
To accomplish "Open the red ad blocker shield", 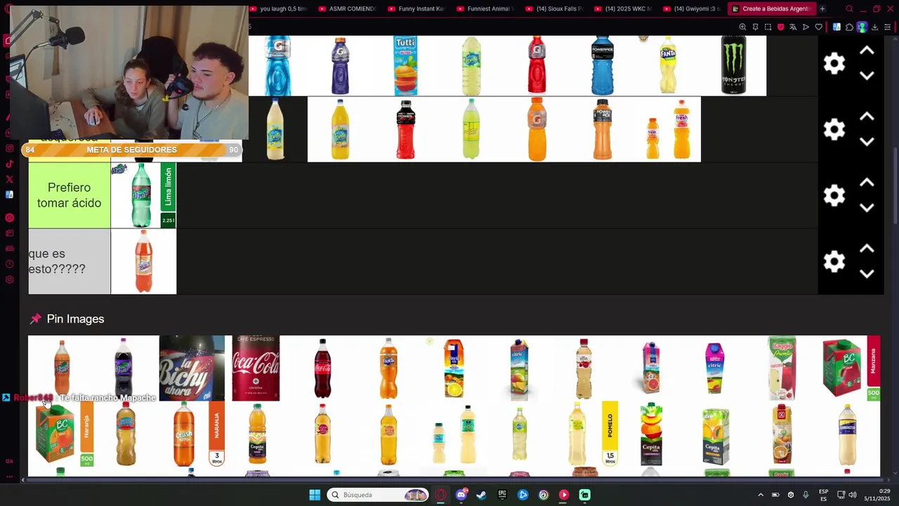I will tap(780, 27).
